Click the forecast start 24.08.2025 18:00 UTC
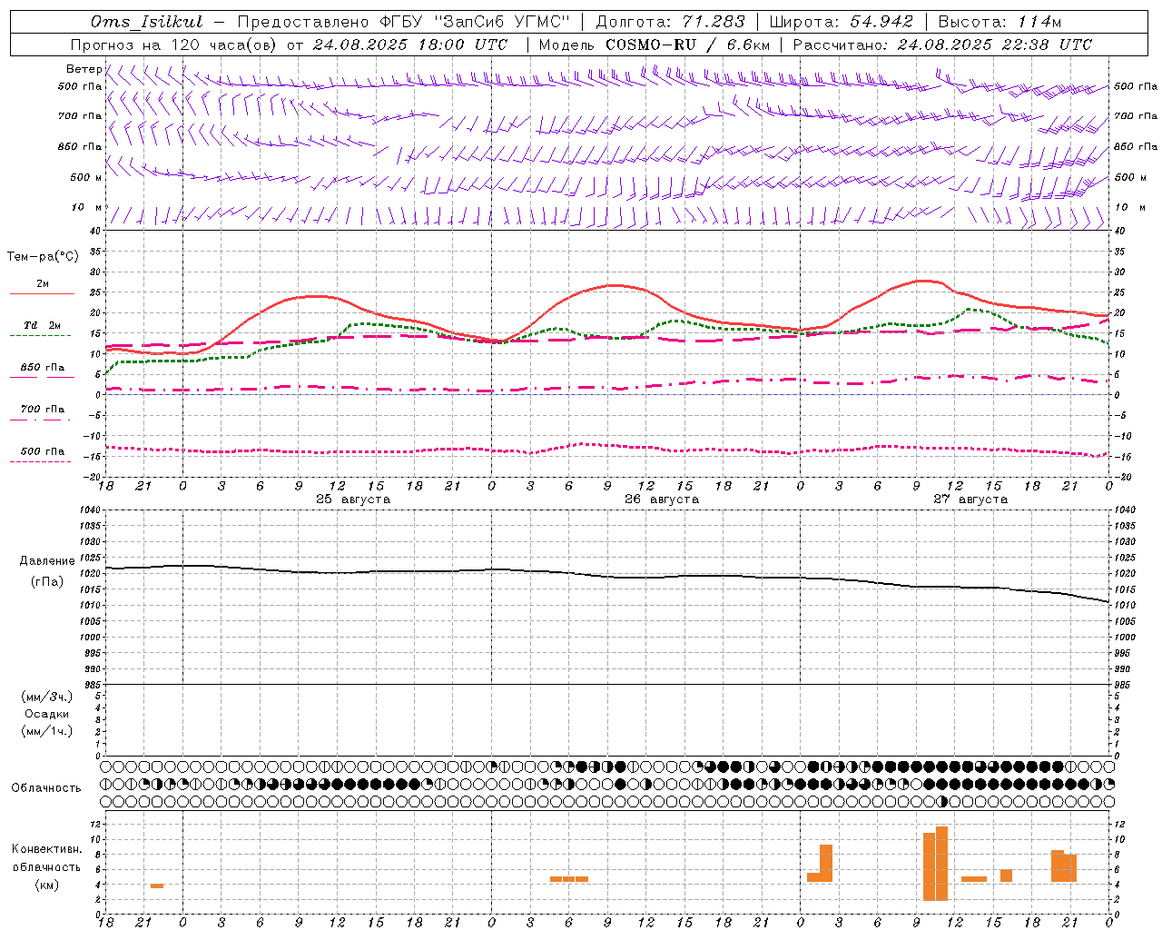Viewport: 1162px width, 930px height. pos(410,45)
